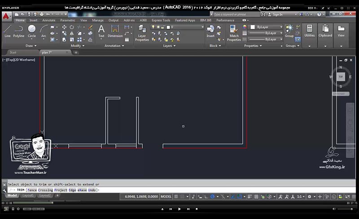Select the Line tool

7,31
